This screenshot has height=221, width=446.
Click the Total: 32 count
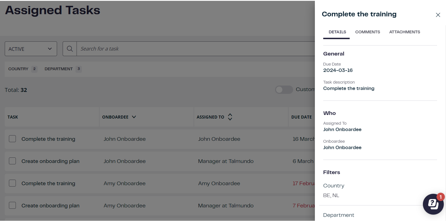pos(16,90)
